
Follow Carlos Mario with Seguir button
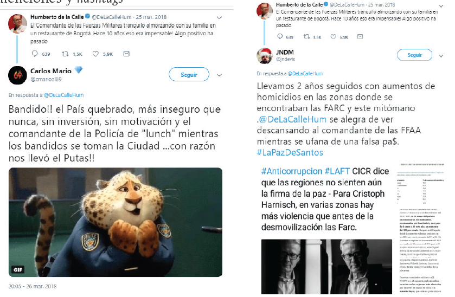point(189,75)
